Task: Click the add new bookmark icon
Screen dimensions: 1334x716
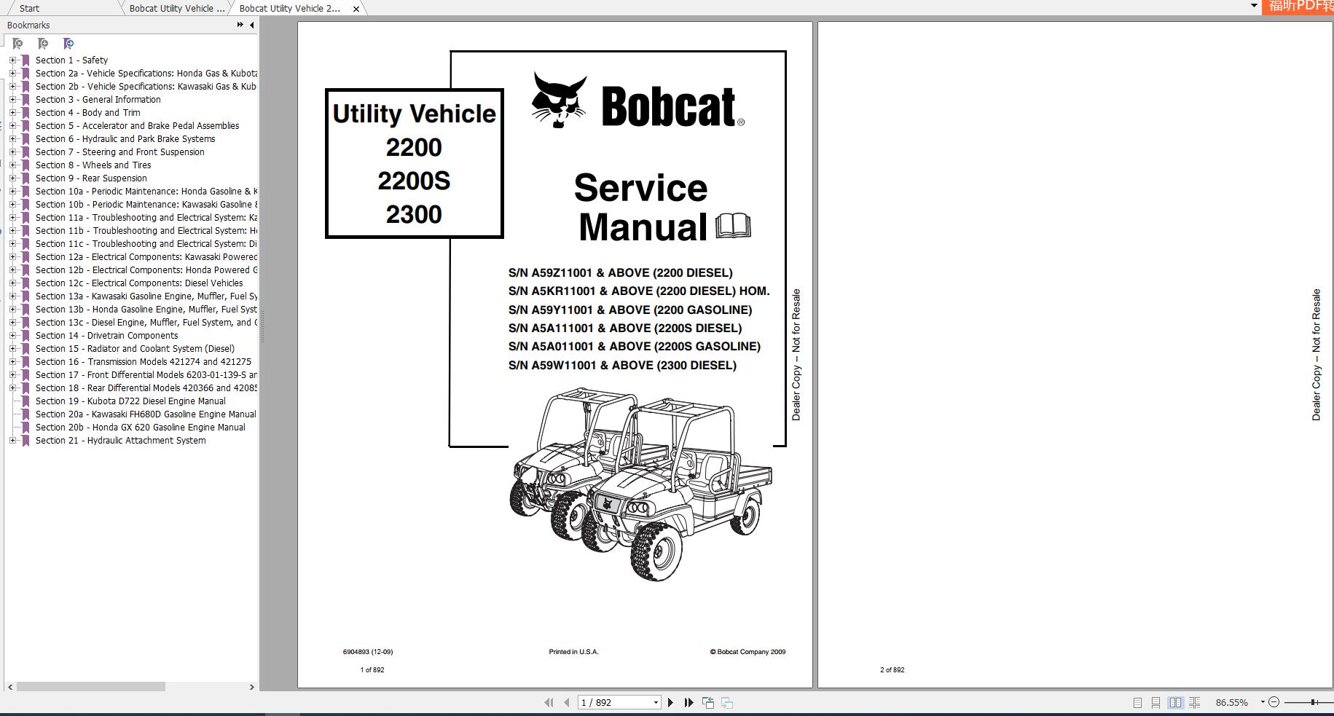Action: click(x=42, y=43)
